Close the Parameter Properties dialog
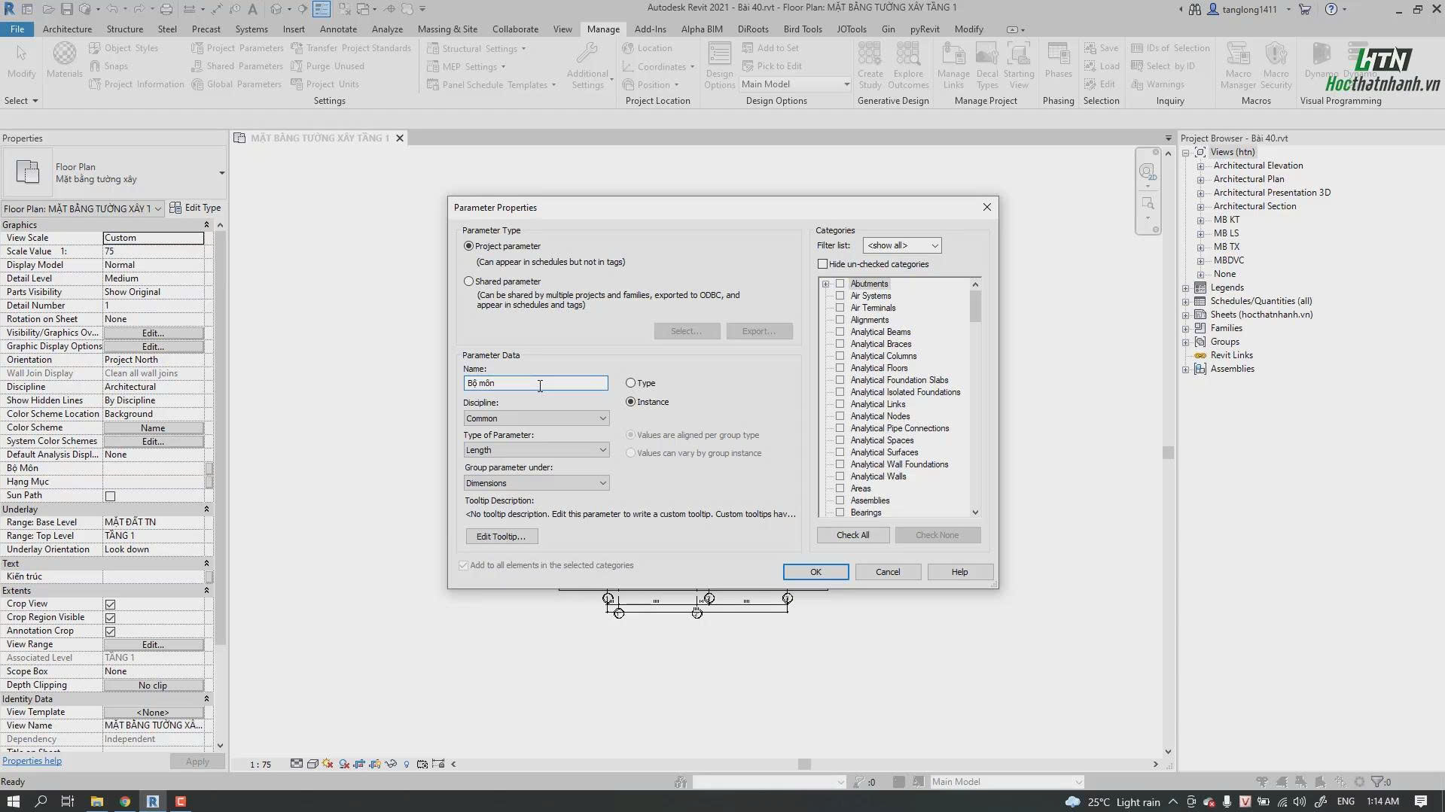 point(987,207)
